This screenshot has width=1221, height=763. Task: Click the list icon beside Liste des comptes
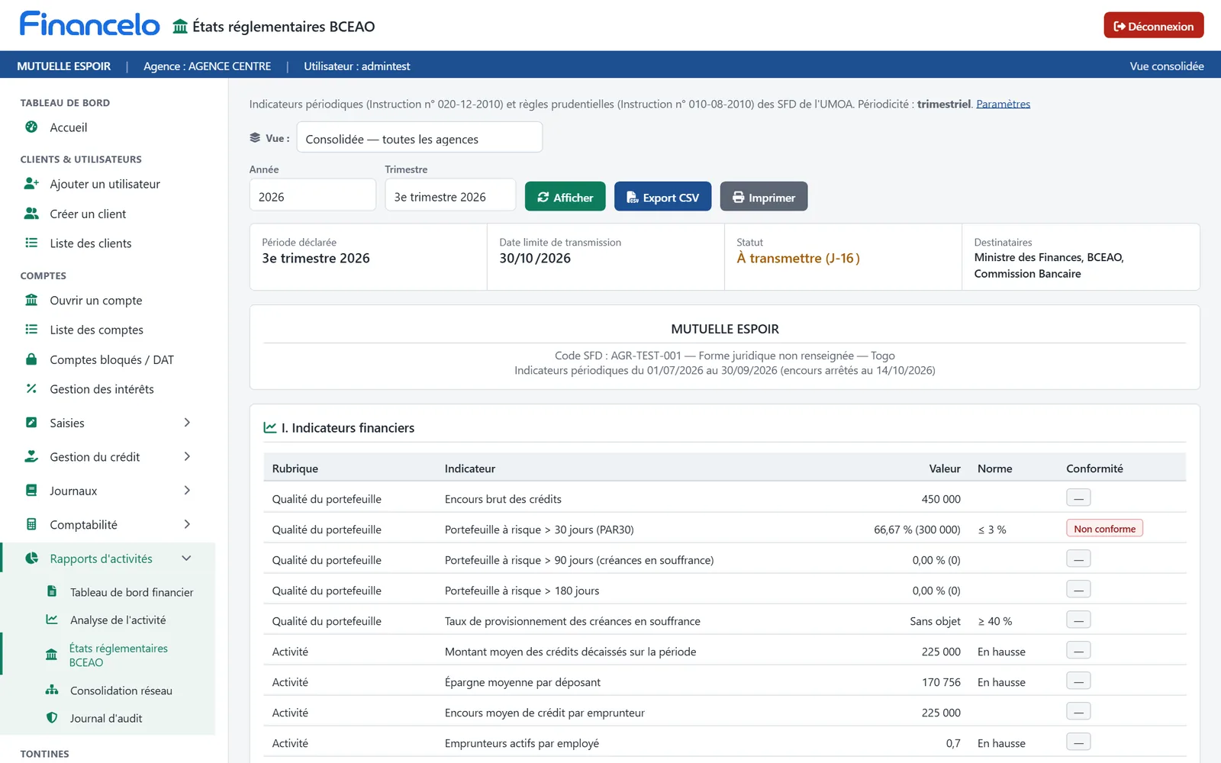pyautogui.click(x=31, y=330)
